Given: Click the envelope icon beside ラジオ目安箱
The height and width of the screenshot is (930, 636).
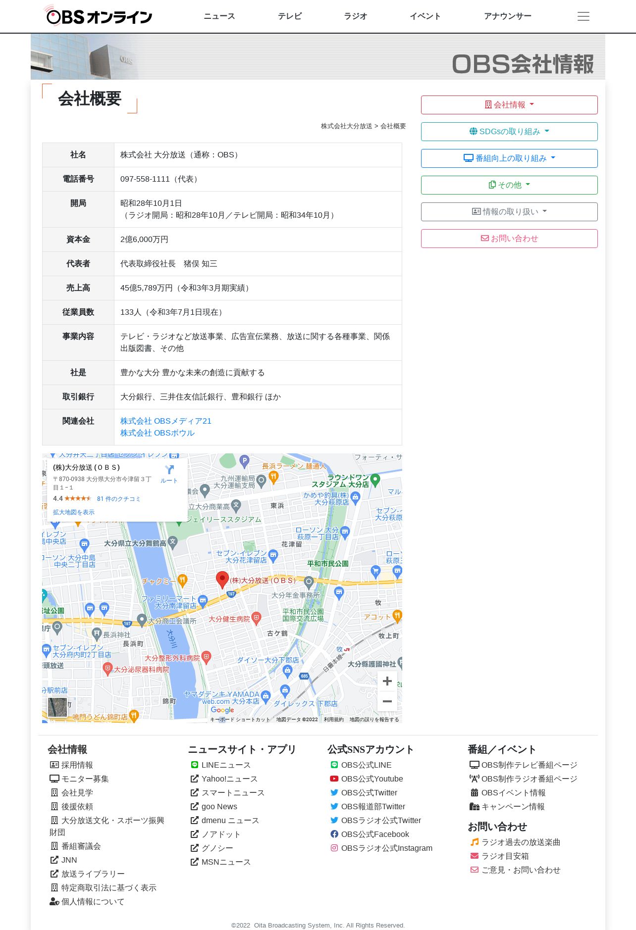Looking at the screenshot, I should coord(475,856).
